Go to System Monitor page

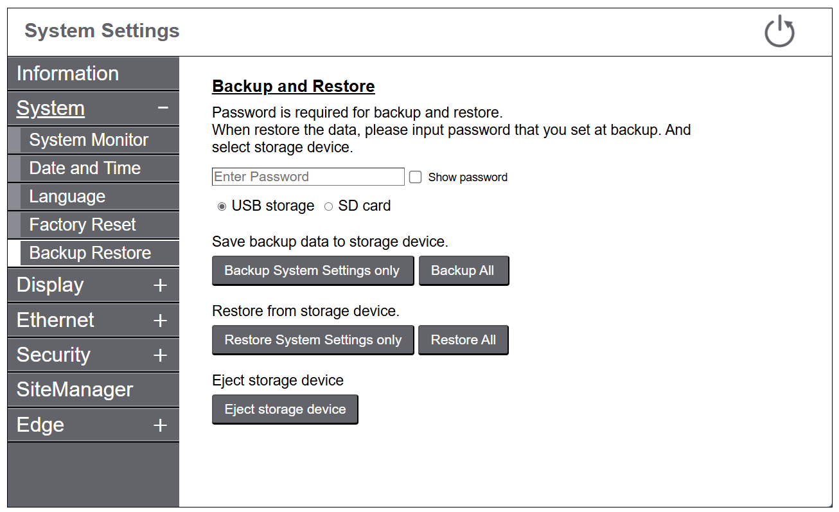tap(89, 140)
